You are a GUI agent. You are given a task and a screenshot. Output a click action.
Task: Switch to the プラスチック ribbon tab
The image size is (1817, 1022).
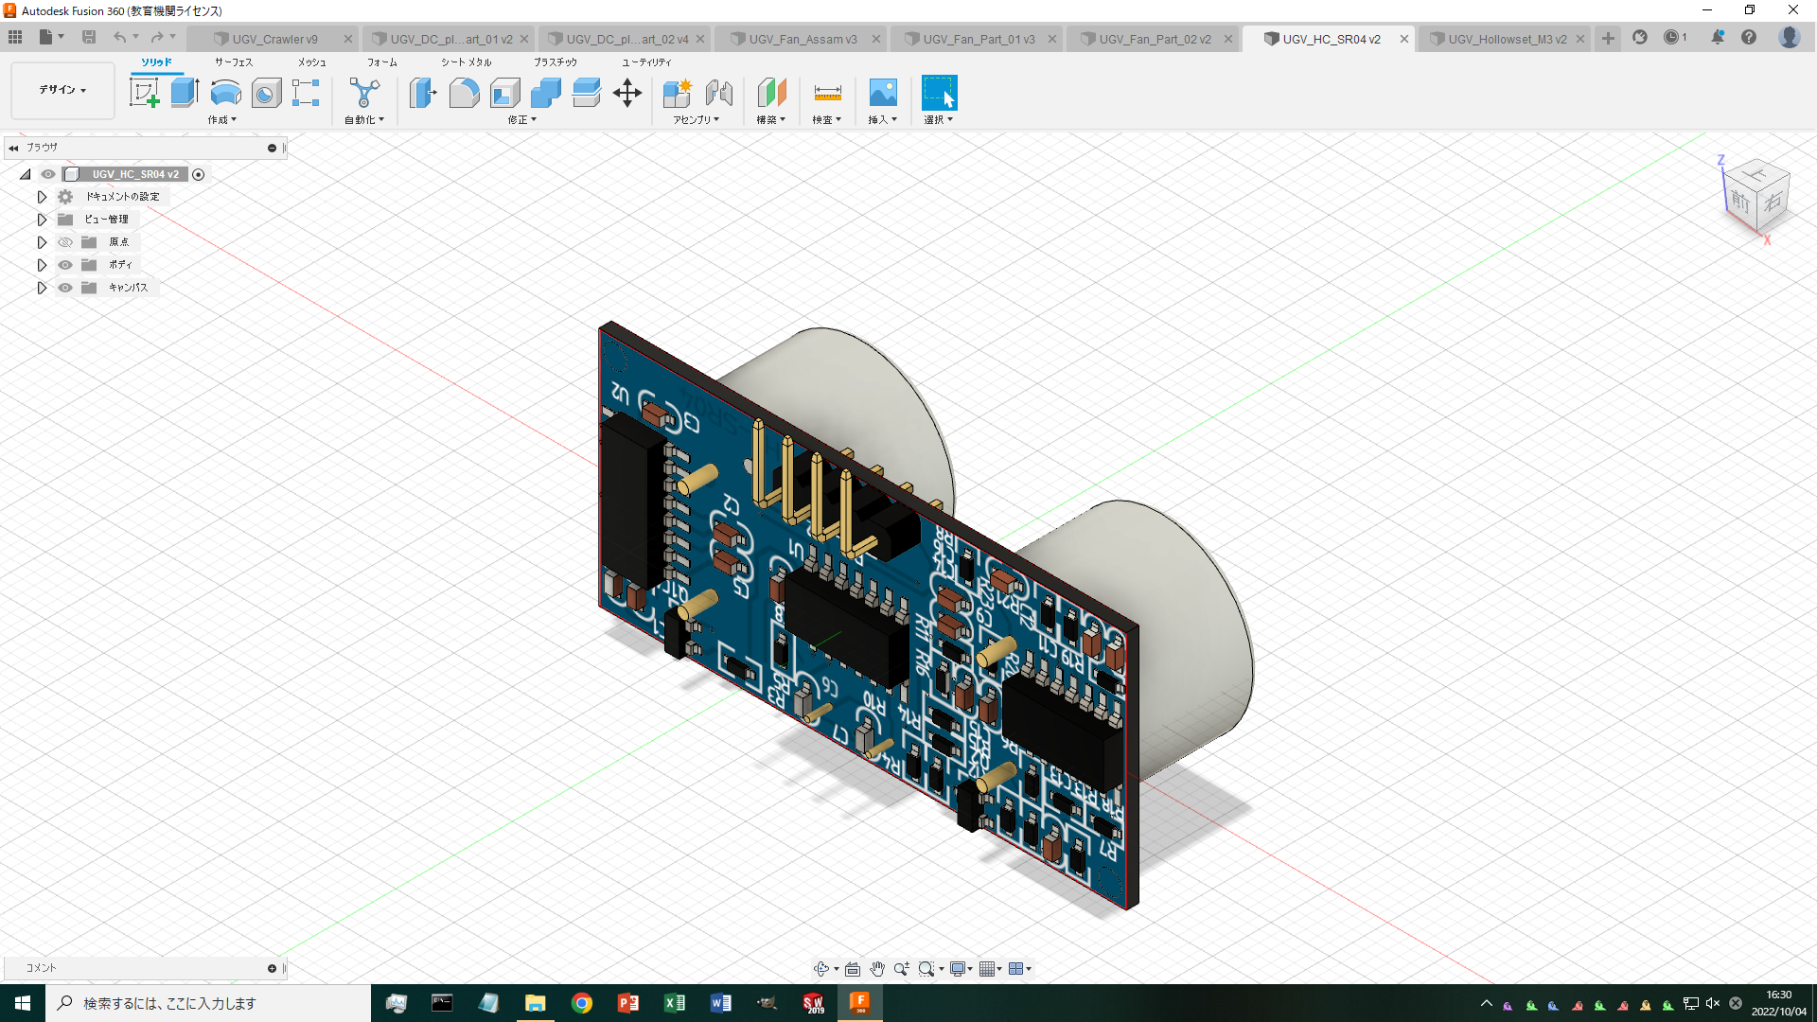556,62
